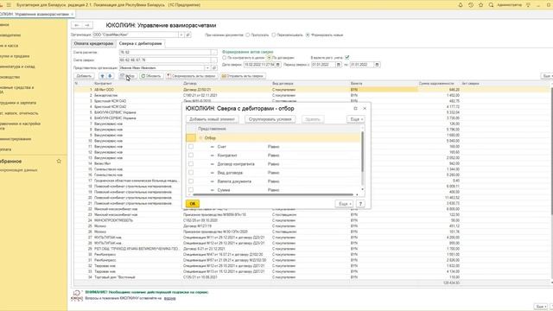Open the Избранное sidebar section
553x311 pixels.
coord(11,162)
